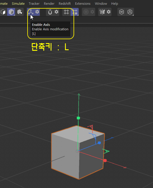Click the red X-axis scale handle

105,160
